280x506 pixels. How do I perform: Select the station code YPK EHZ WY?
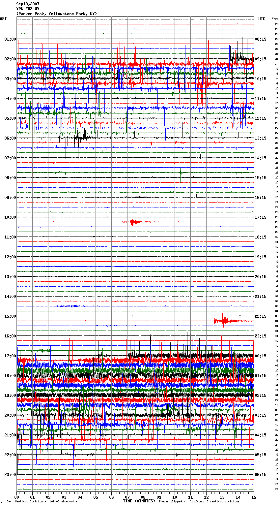click(28, 9)
